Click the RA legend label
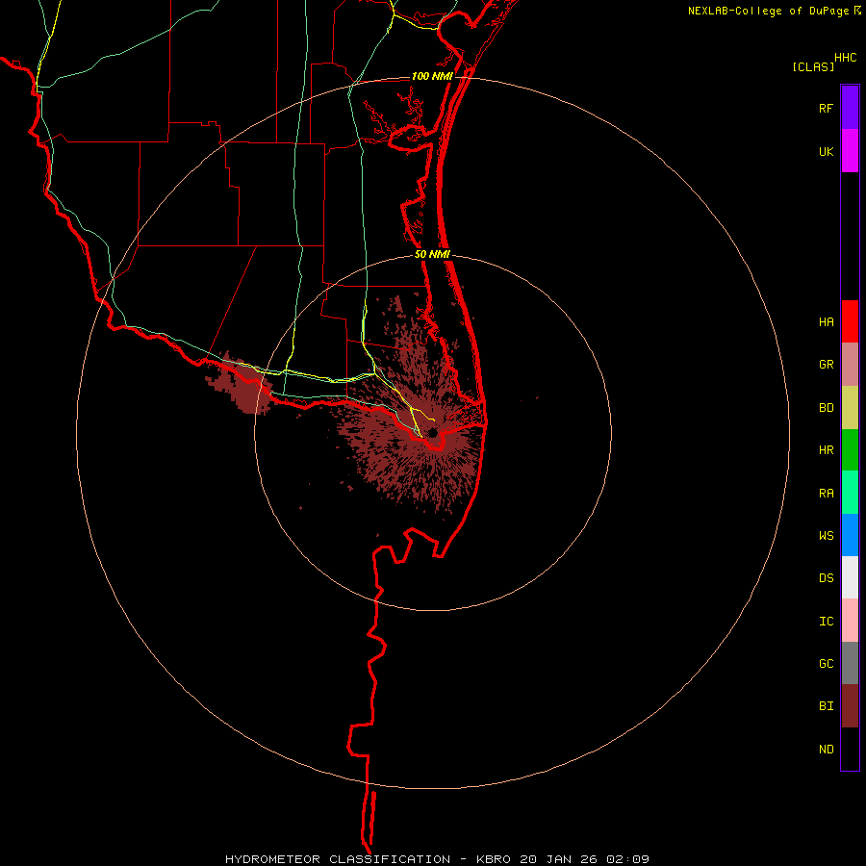Viewport: 866px width, 866px height. tap(826, 493)
